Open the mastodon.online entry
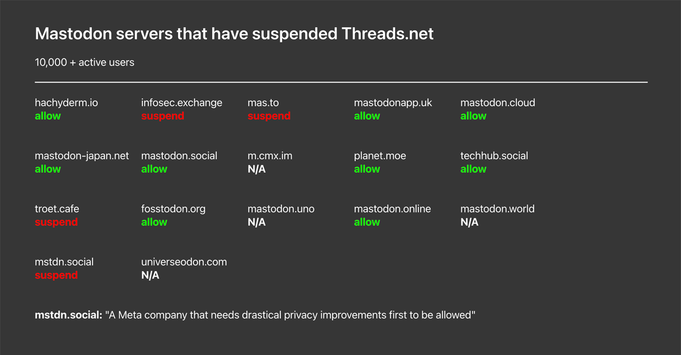The height and width of the screenshot is (355, 681). [393, 209]
